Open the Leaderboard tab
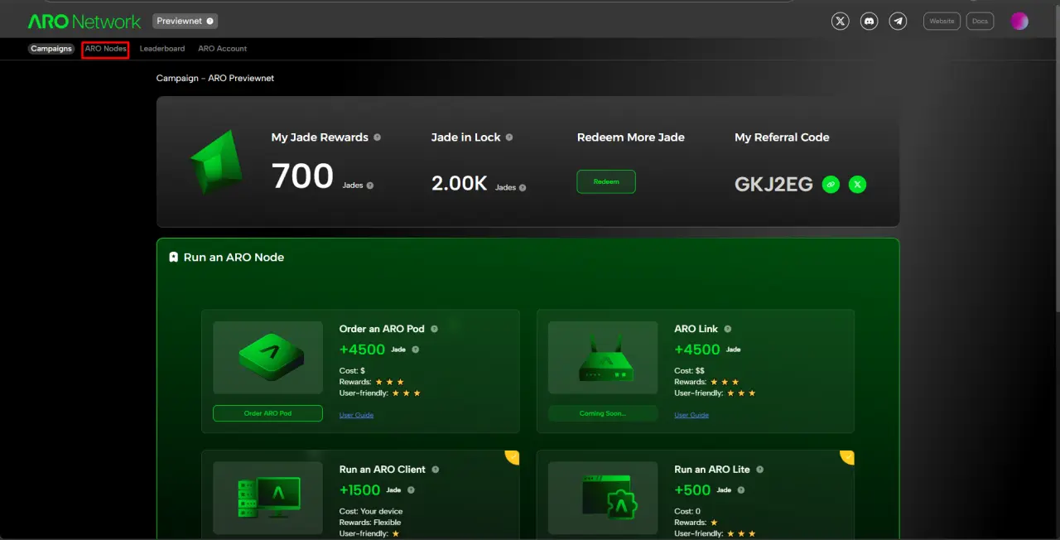The height and width of the screenshot is (540, 1060). pyautogui.click(x=162, y=49)
